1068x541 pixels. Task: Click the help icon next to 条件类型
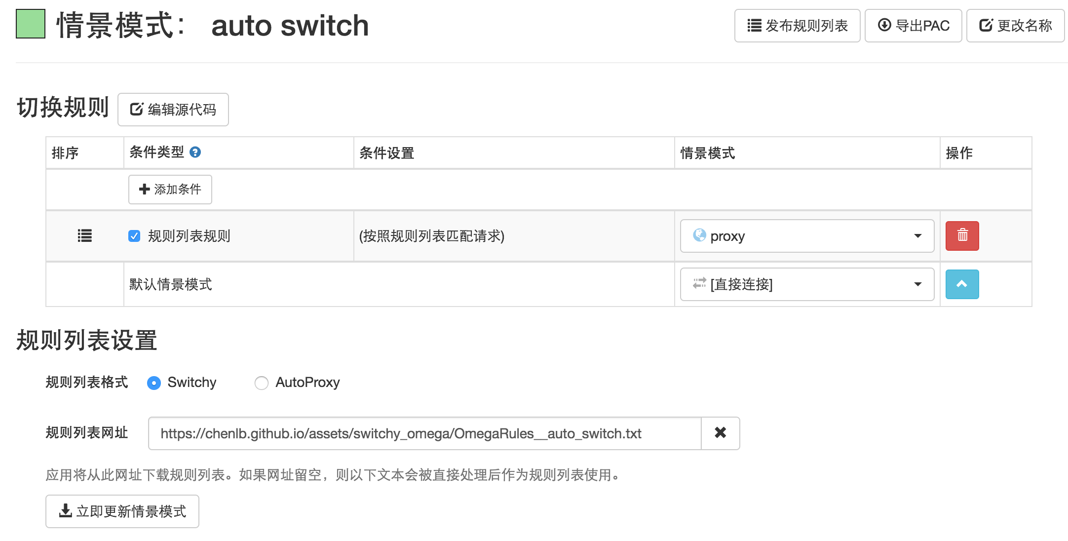pos(195,152)
